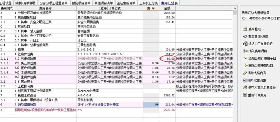Select the 暂列金额 formula cell
This screenshot has height=122, width=280.
click(110, 31)
